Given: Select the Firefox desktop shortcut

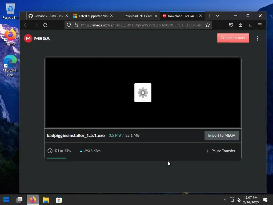Looking at the screenshot, I should pyautogui.click(x=10, y=37).
